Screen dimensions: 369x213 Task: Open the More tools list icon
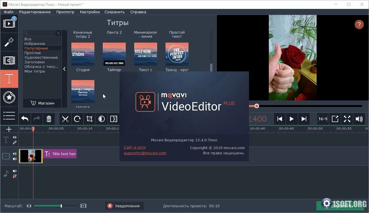9,116
